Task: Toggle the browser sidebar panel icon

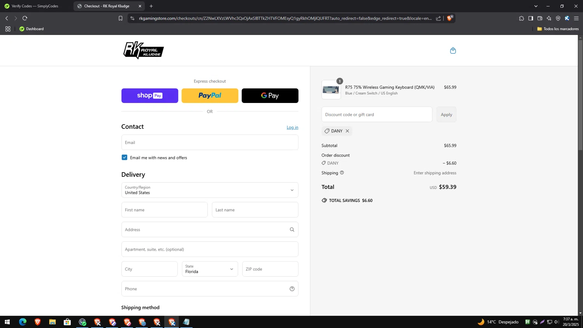Action: [531, 18]
